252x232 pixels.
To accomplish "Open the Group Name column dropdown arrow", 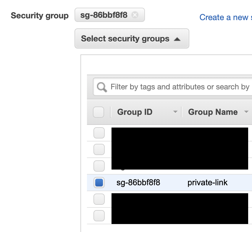I will click(x=246, y=112).
